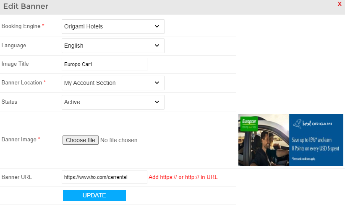The height and width of the screenshot is (212, 345).
Task: Expand the Banner Location dropdown
Action: pyautogui.click(x=113, y=83)
